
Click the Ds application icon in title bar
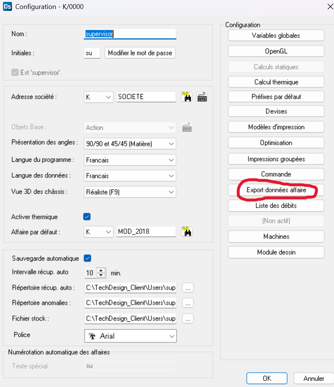[7, 6]
